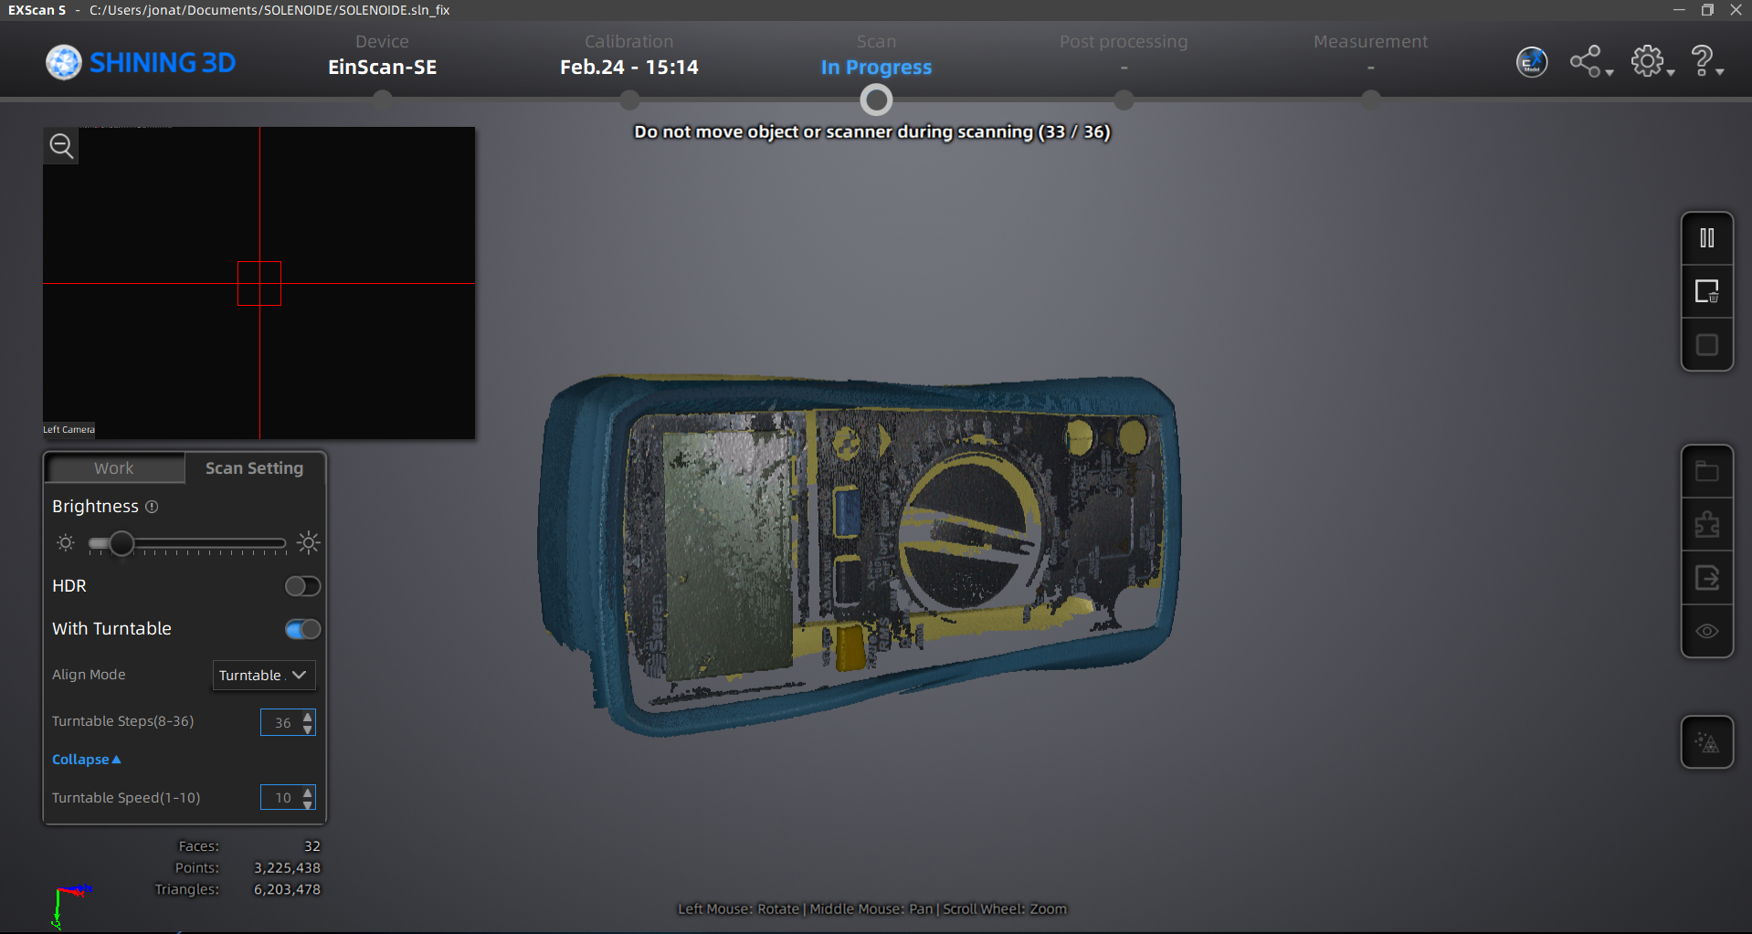Click the dim sun brightness icon
This screenshot has height=934, width=1752.
[x=66, y=543]
